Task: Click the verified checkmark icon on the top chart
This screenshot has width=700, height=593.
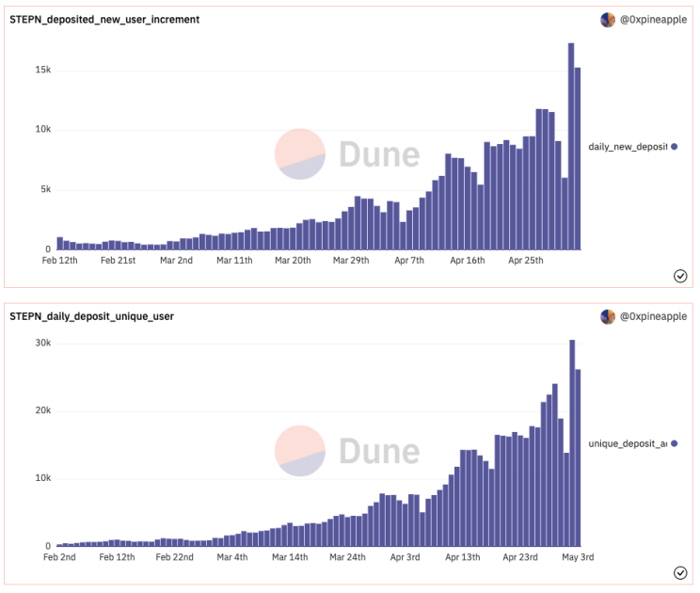Action: (x=680, y=277)
